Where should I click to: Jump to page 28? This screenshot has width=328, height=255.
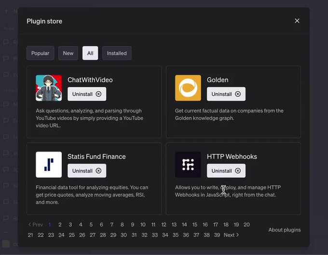[x=103, y=235]
